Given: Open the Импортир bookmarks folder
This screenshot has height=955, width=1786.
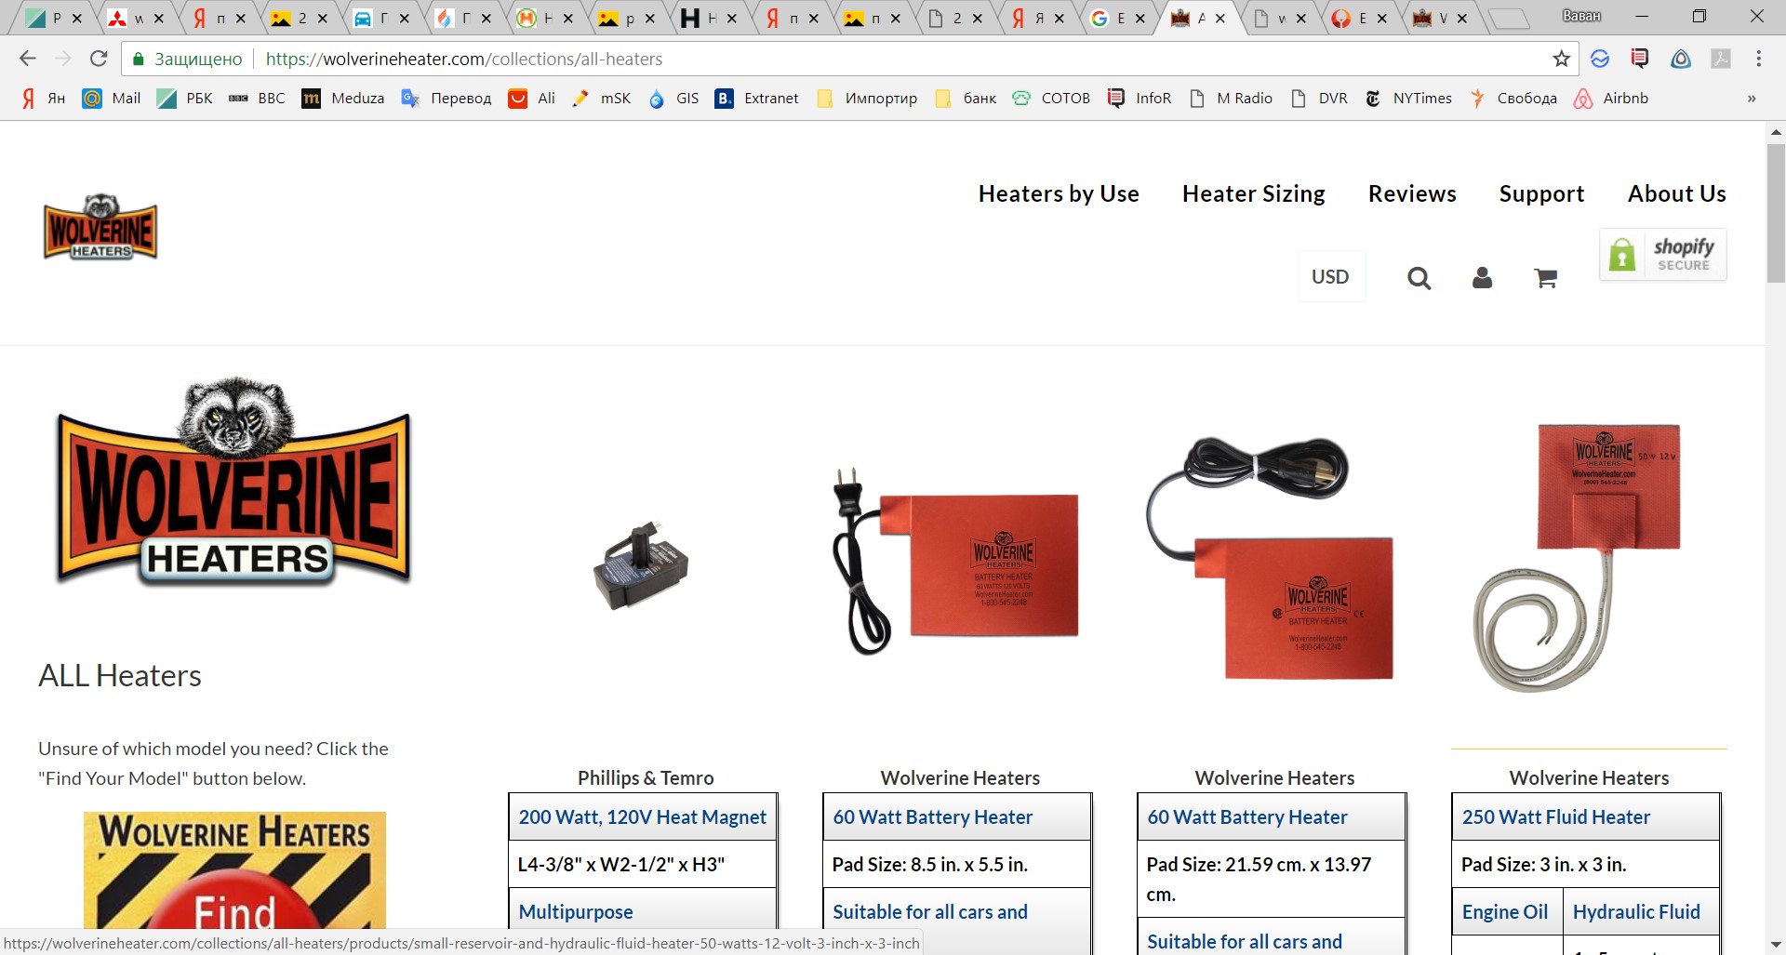Looking at the screenshot, I should pos(866,98).
